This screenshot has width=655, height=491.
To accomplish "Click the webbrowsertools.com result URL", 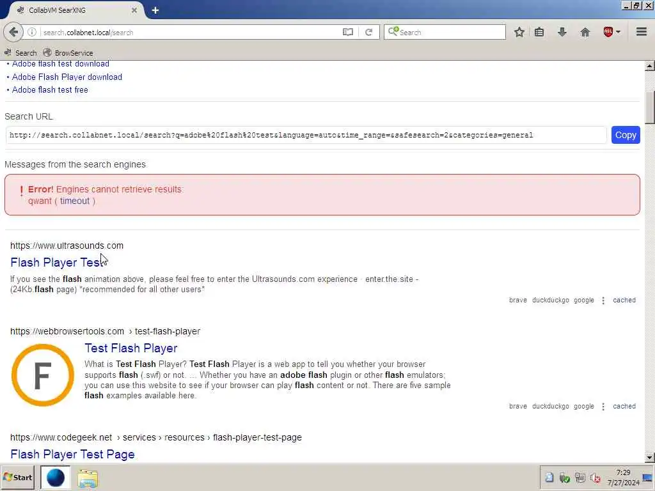I will pos(106,331).
